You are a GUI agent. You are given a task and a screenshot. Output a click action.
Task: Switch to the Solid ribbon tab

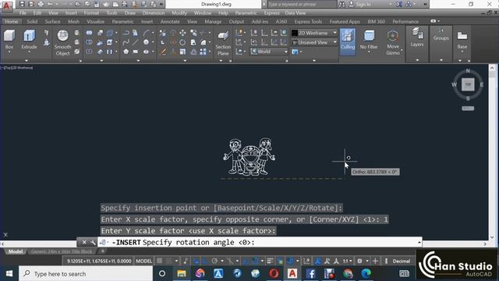(32, 21)
